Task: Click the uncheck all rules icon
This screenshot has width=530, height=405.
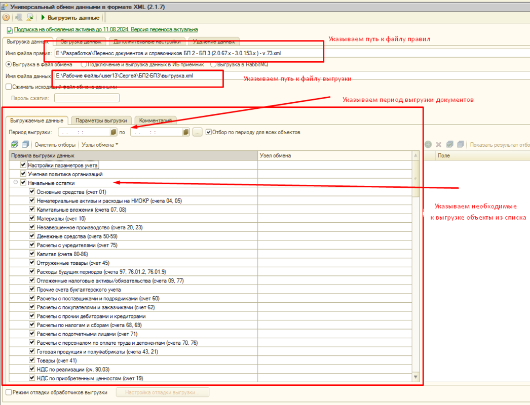Action: 25,145
